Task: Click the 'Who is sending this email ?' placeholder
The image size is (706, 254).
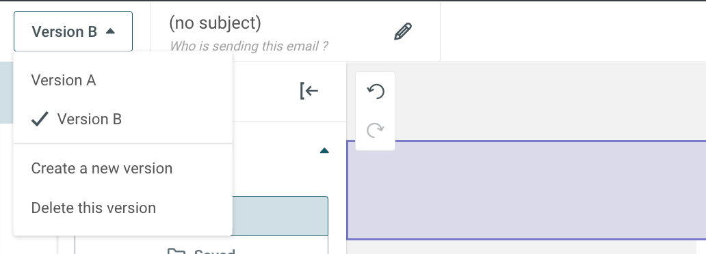Action: pos(248,46)
